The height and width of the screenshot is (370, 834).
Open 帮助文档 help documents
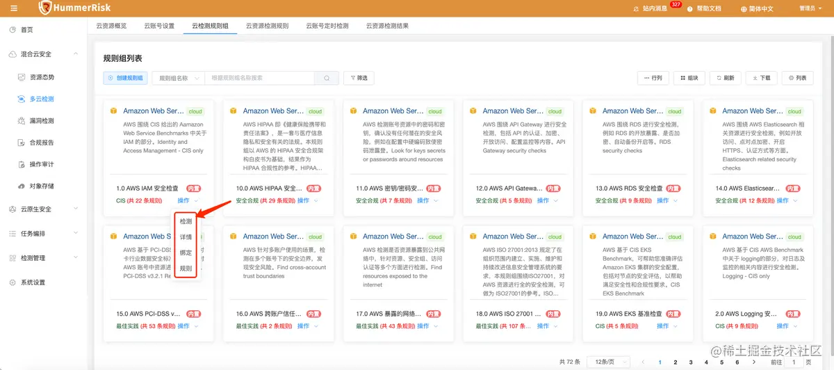[x=703, y=9]
